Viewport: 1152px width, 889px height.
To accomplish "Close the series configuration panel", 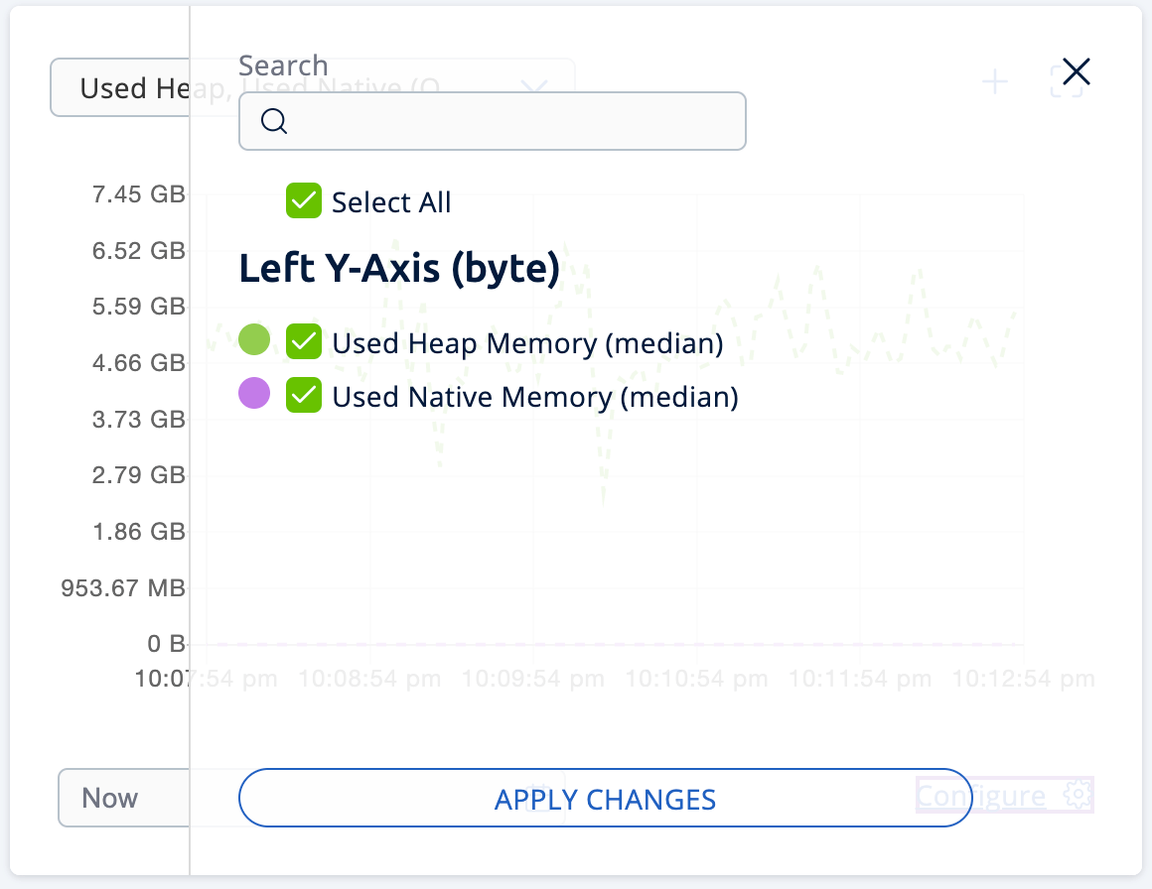I will pos(1077,71).
